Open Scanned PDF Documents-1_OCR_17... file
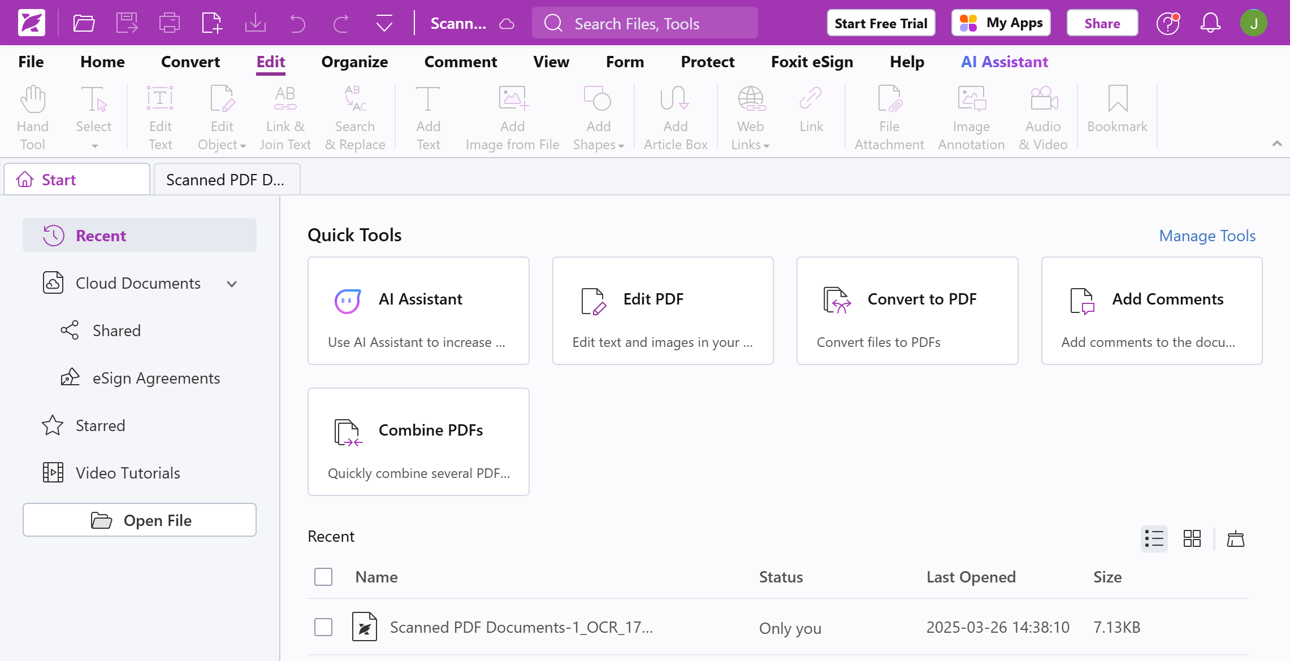 pyautogui.click(x=521, y=627)
